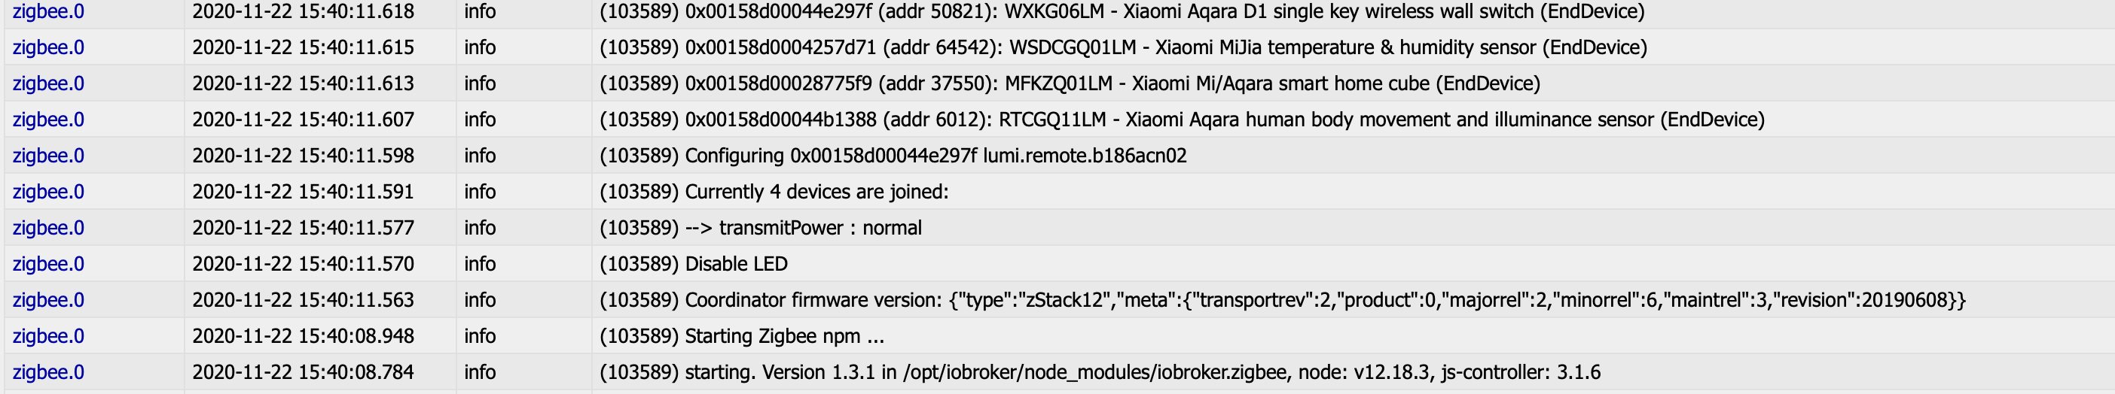Click the info level in the Configuring lumi.remote row
The image size is (2115, 394).
[480, 156]
